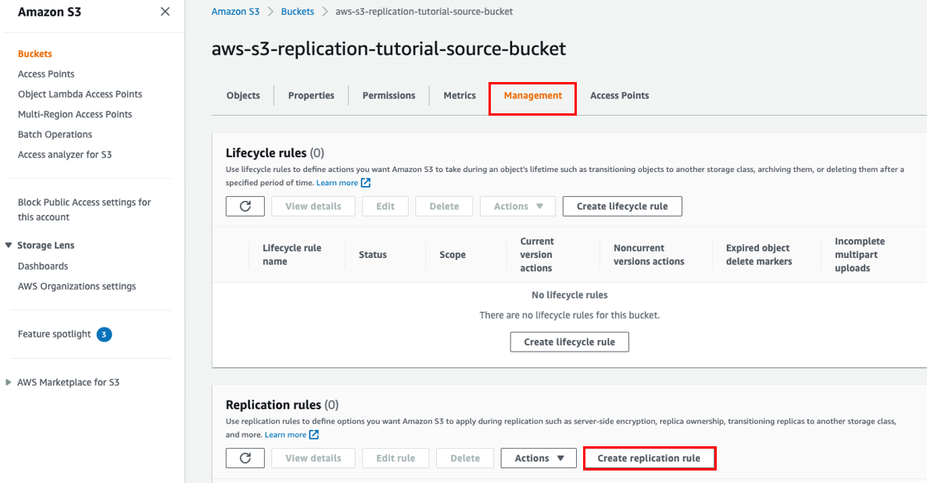
Task: Click the Lifecycle rules Edit button
Action: 385,206
